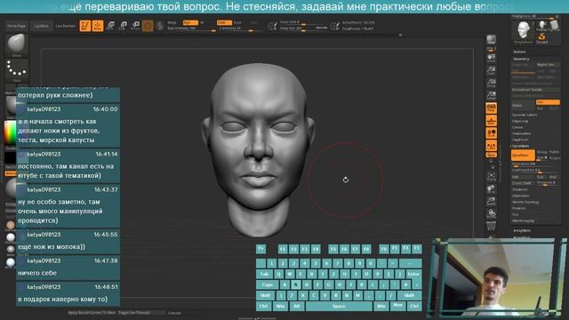Expand the ArrayMesh section
The width and height of the screenshot is (569, 320).
[522, 231]
